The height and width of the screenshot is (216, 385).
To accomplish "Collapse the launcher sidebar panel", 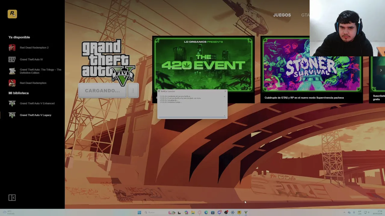I will pyautogui.click(x=12, y=197).
